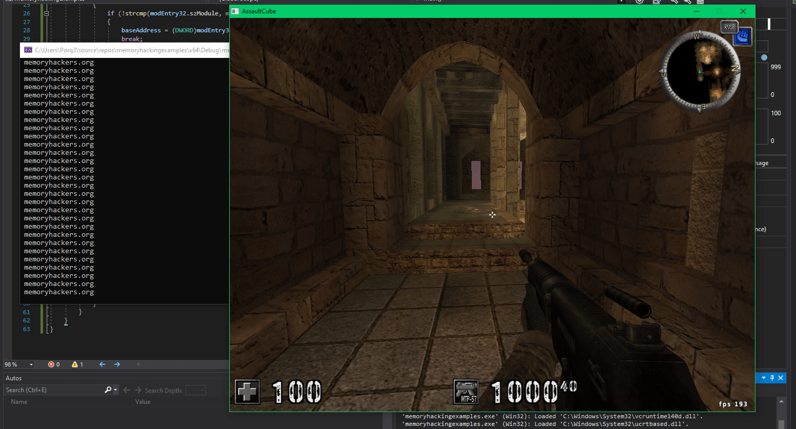This screenshot has width=796, height=429.
Task: Open the Autos search options dropdown arrow
Action: pos(115,390)
